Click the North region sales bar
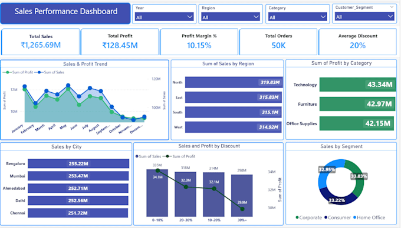 click(234, 82)
